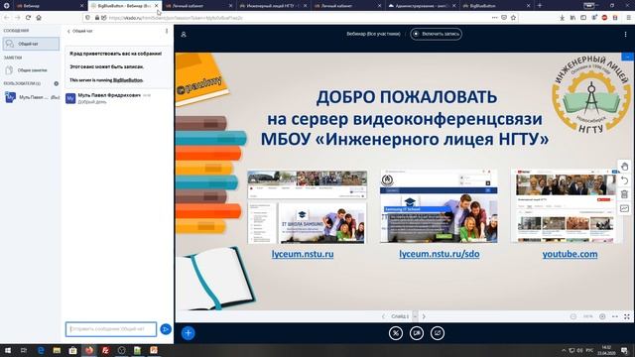This screenshot has width=635, height=357.
Task: Click the clear annotations trash tool
Action: click(x=624, y=194)
